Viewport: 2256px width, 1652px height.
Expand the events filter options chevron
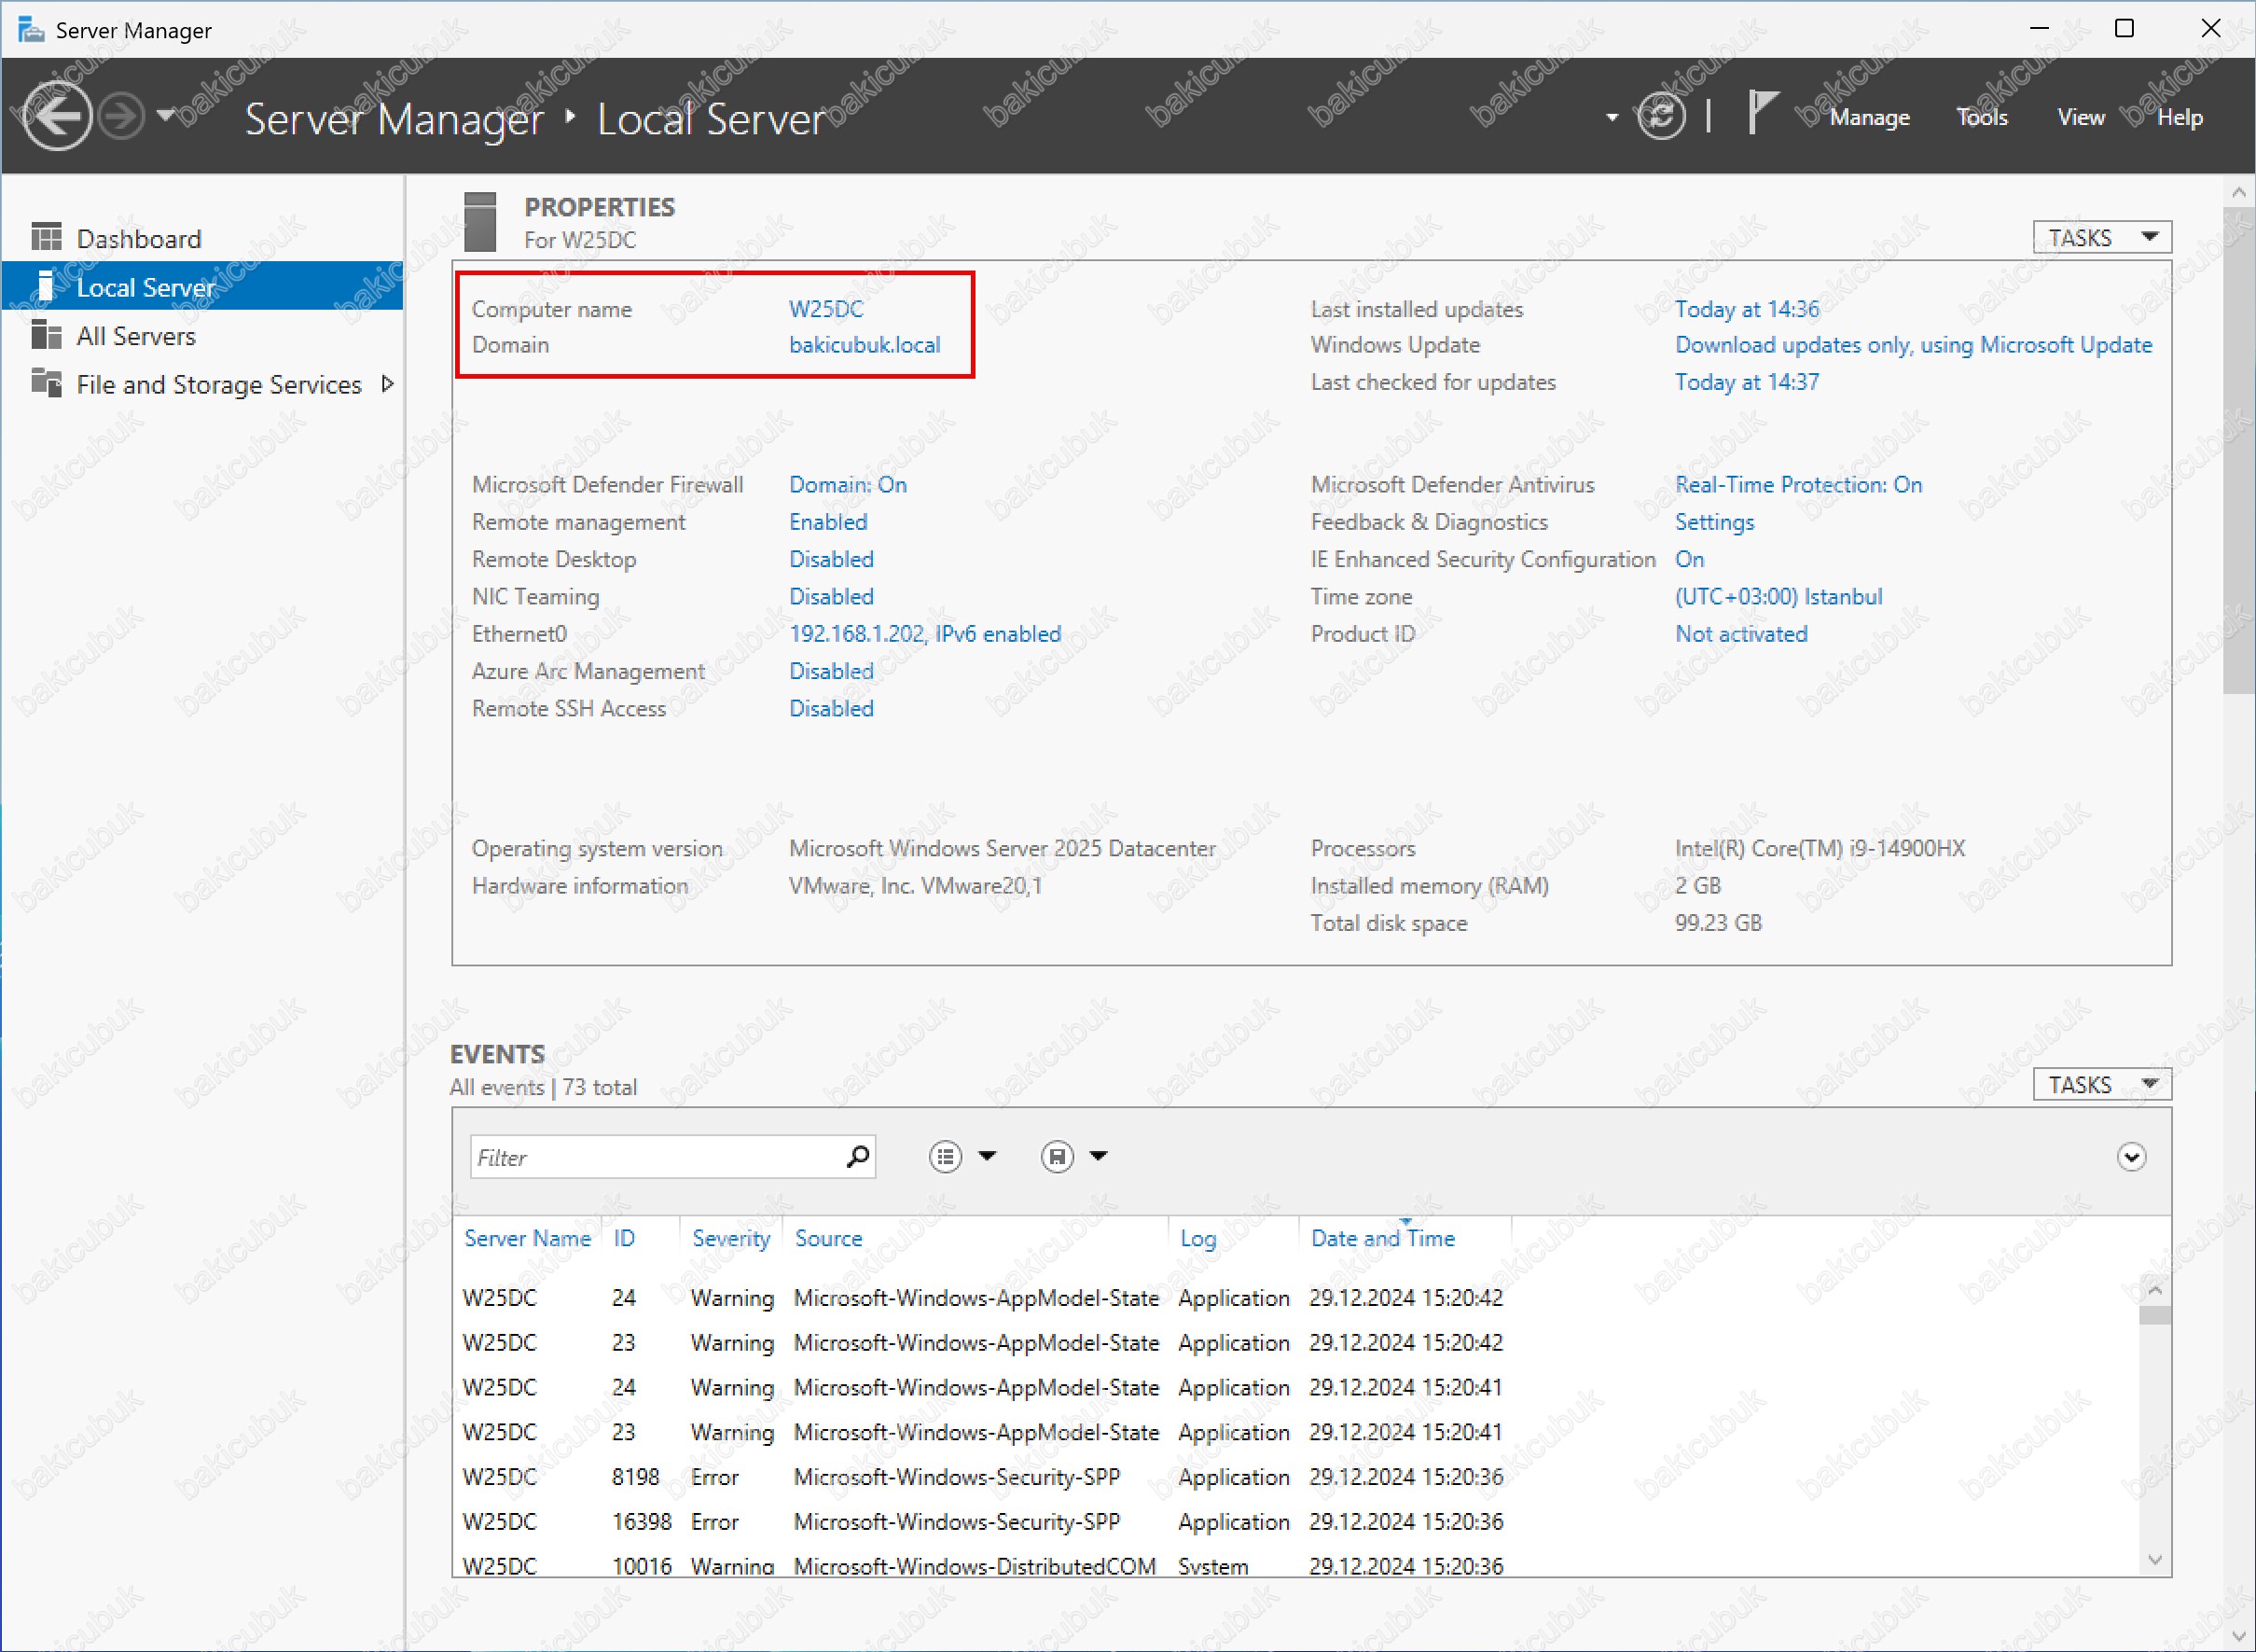click(2131, 1157)
